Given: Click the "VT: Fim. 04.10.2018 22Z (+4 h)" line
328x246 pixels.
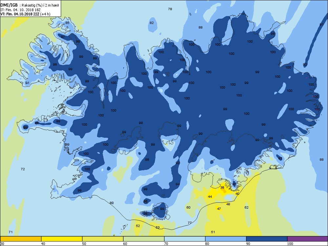Looking at the screenshot, I should pyautogui.click(x=25, y=14).
